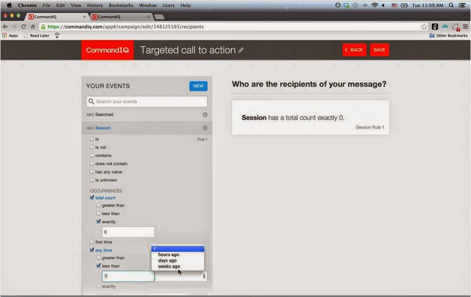
Task: Click the red BACK button
Action: click(354, 50)
